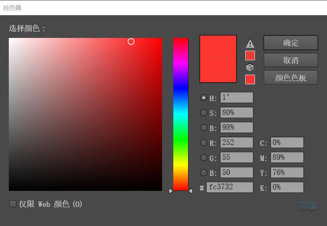Click the brightness field showing 98%
The image size is (327, 226).
(237, 127)
